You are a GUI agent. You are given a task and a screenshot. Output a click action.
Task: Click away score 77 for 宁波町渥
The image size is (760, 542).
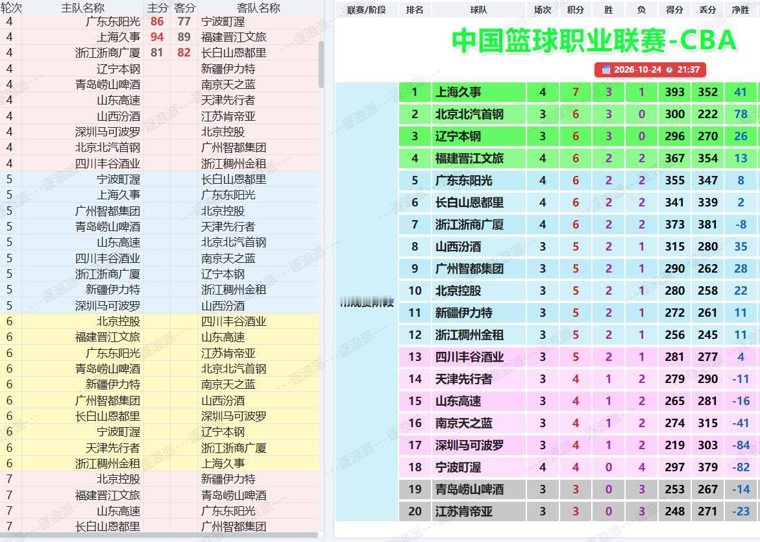click(184, 21)
